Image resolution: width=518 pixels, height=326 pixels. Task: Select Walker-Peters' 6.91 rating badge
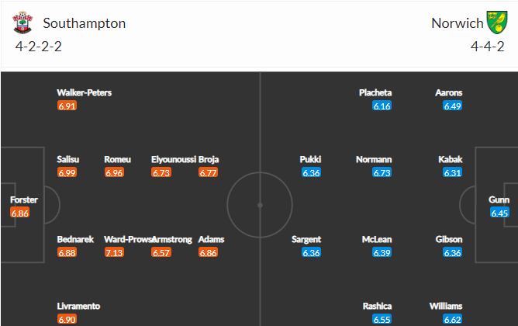(67, 106)
